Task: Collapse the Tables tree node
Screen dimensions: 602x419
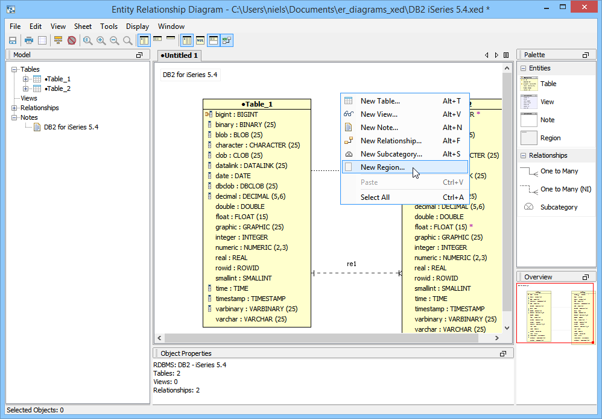Action: point(14,69)
